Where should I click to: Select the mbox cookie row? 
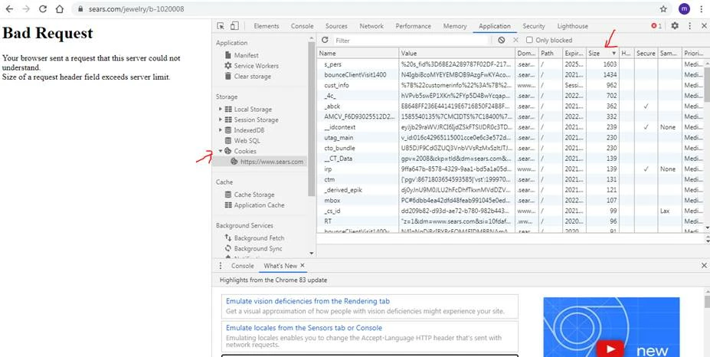click(510, 200)
